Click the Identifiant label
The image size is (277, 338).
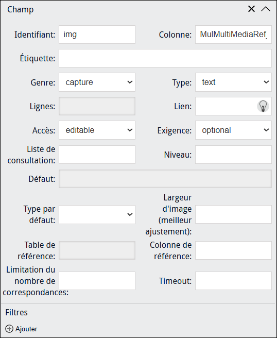34,35
